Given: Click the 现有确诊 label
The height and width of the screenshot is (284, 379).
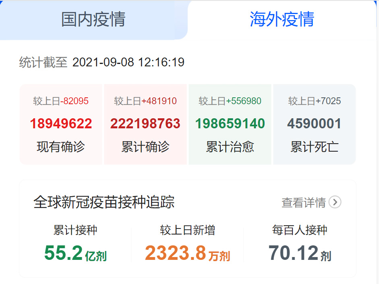Looking at the screenshot, I should pos(61,147).
